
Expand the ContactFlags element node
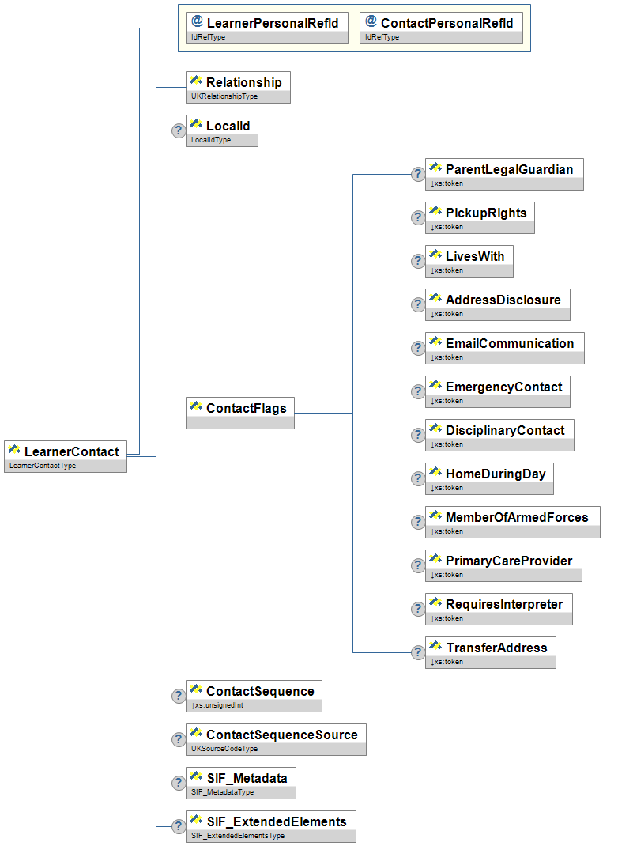[240, 413]
